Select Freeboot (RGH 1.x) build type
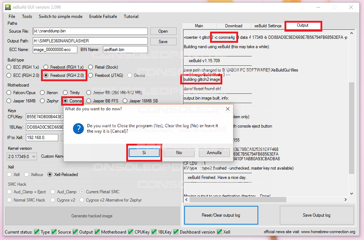Screen dimensions: 364x240 (46, 67)
